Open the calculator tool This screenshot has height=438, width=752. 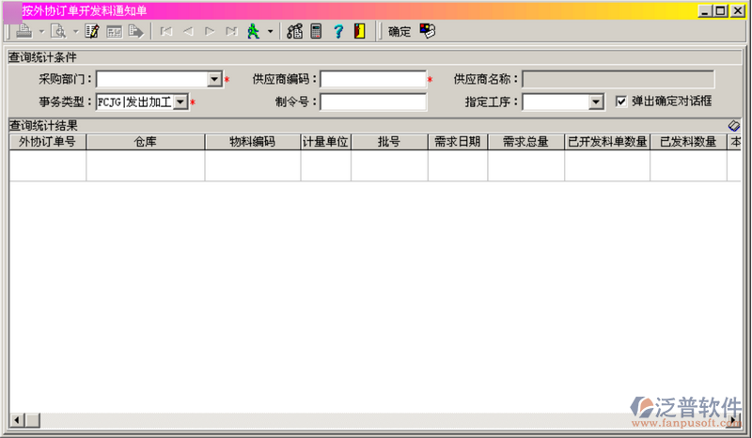316,32
